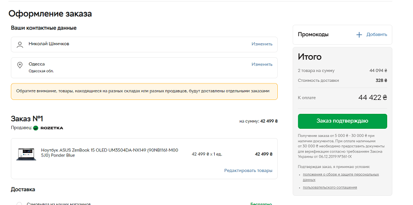Click Изменить for contact name
This screenshot has width=413, height=205.
pyautogui.click(x=262, y=44)
